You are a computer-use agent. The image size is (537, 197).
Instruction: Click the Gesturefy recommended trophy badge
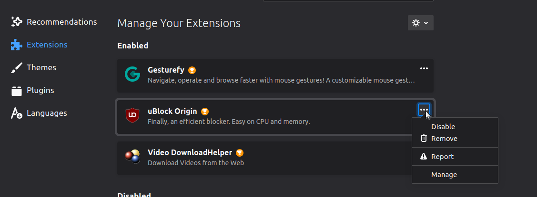[x=192, y=70]
